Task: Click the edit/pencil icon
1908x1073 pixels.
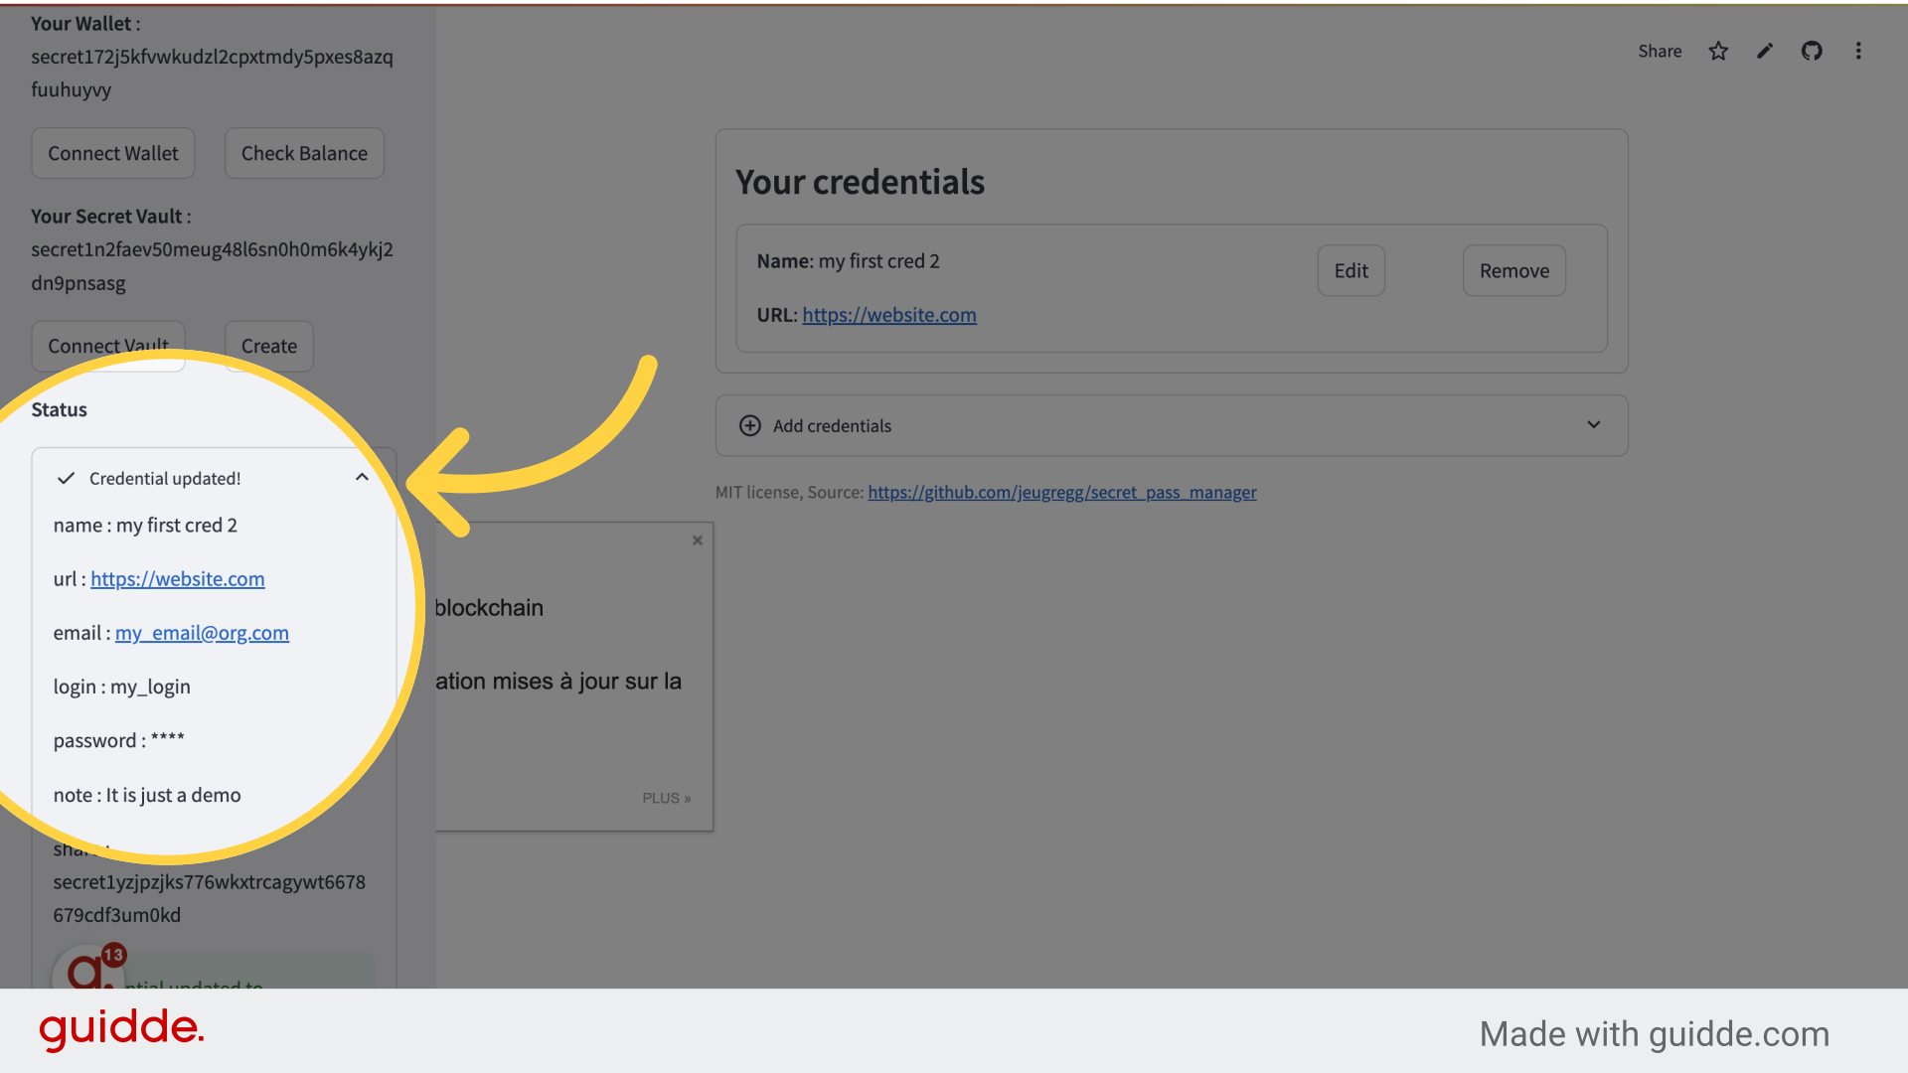Action: click(x=1765, y=50)
